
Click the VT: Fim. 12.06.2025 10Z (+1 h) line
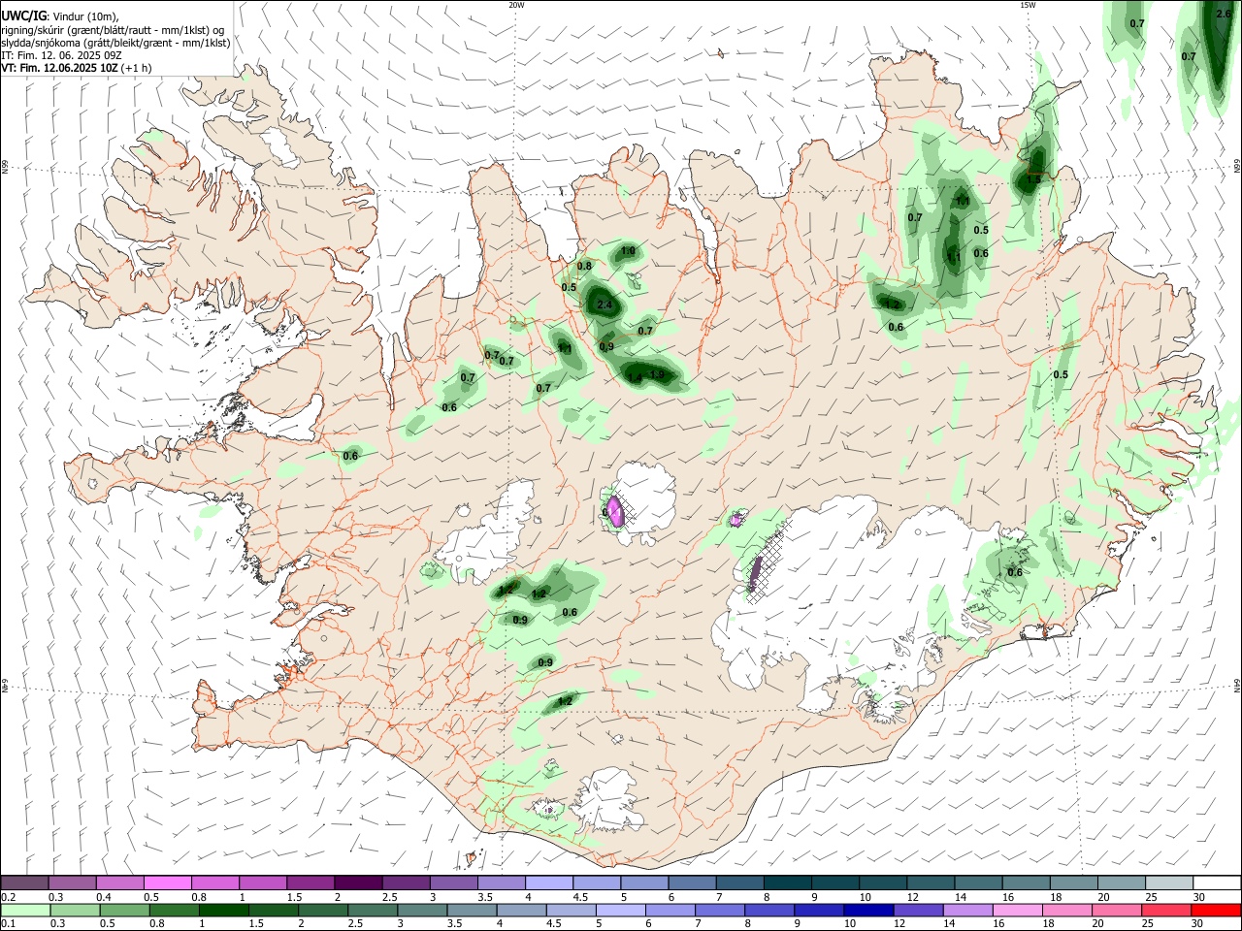[x=76, y=68]
